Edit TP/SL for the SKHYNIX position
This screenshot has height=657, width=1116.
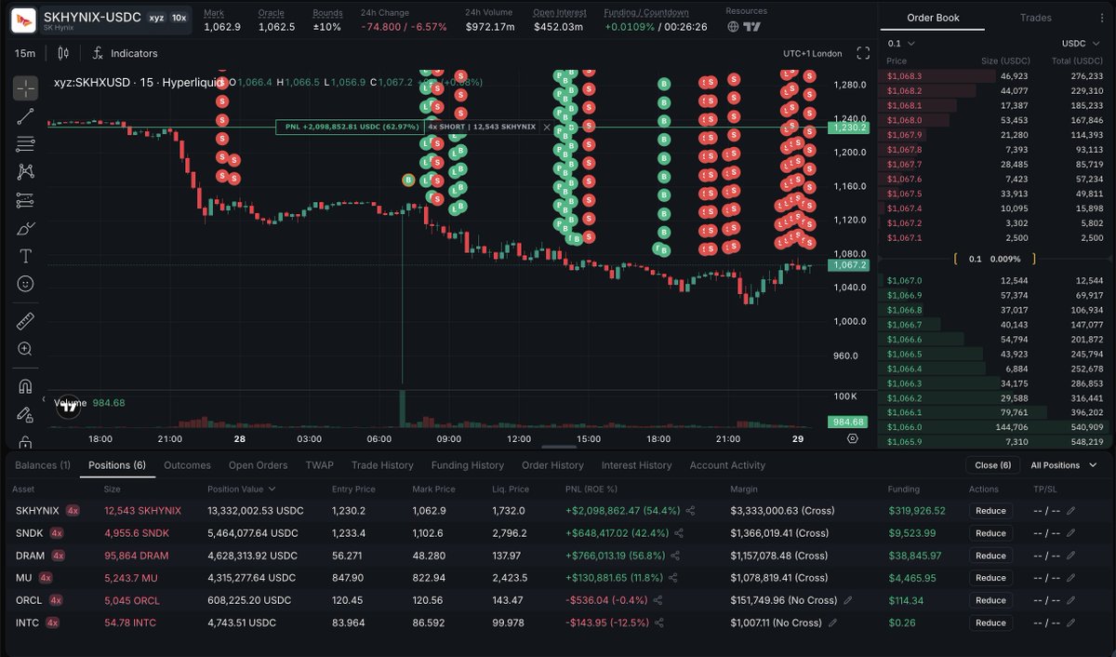click(1070, 511)
